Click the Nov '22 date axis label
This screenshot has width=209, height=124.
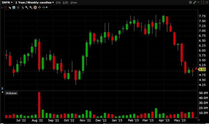click(85, 120)
